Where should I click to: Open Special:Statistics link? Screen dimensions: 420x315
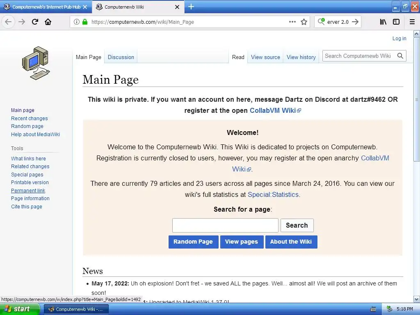273,194
